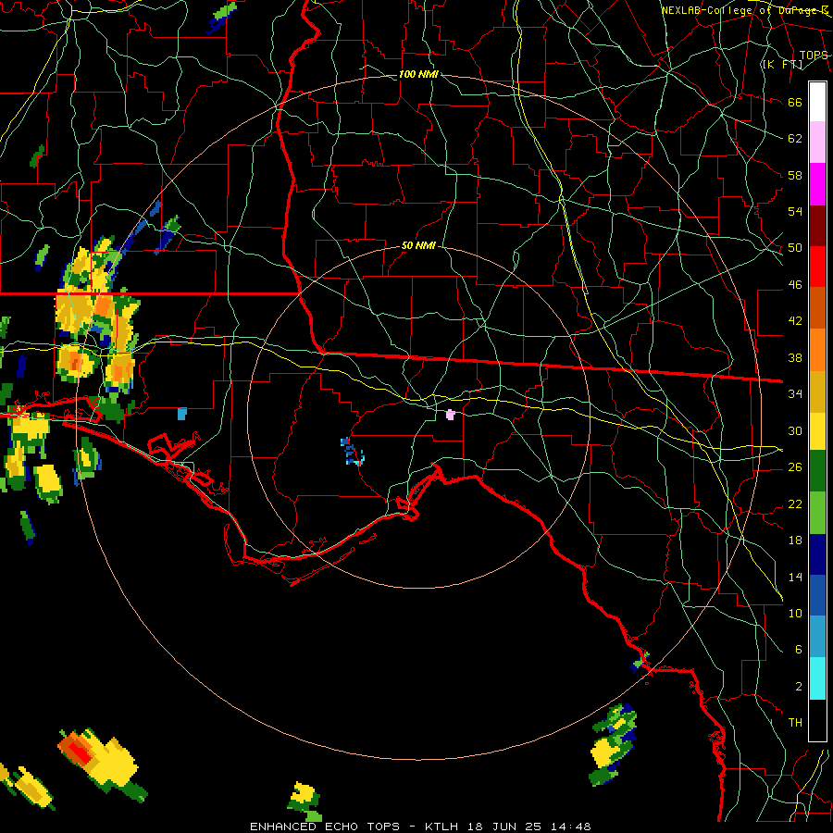833x833 pixels.
Task: Click the pink radar site marker at the map center
Action: point(450,415)
